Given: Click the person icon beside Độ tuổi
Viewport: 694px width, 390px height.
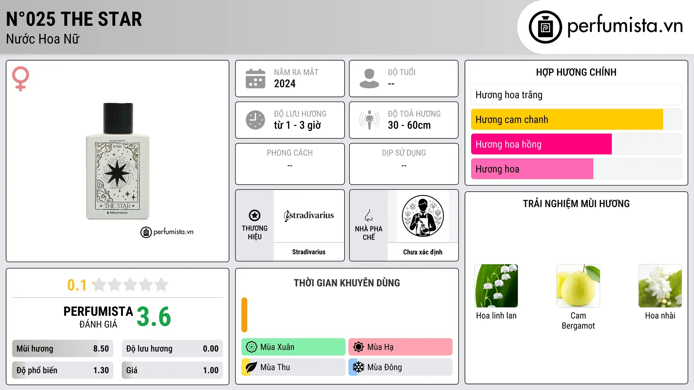Looking at the screenshot, I should pos(369,79).
